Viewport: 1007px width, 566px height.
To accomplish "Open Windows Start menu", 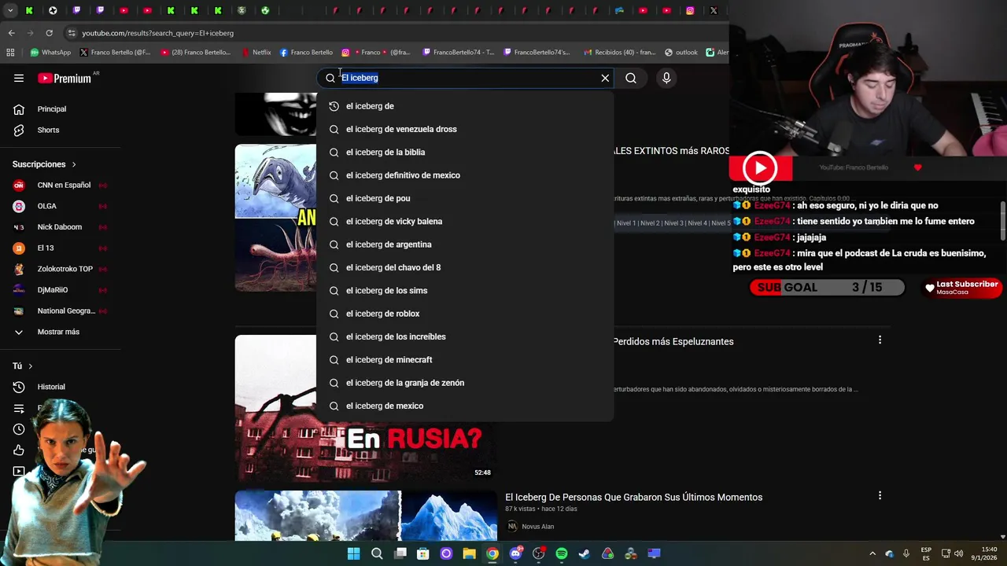I will 353,553.
